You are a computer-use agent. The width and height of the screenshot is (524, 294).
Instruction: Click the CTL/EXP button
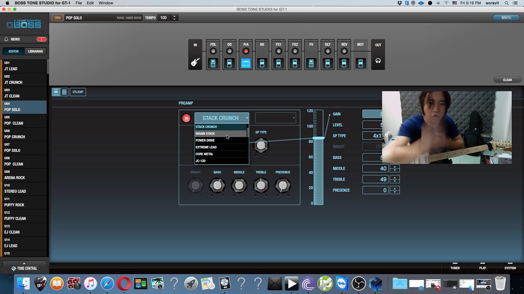(78, 92)
